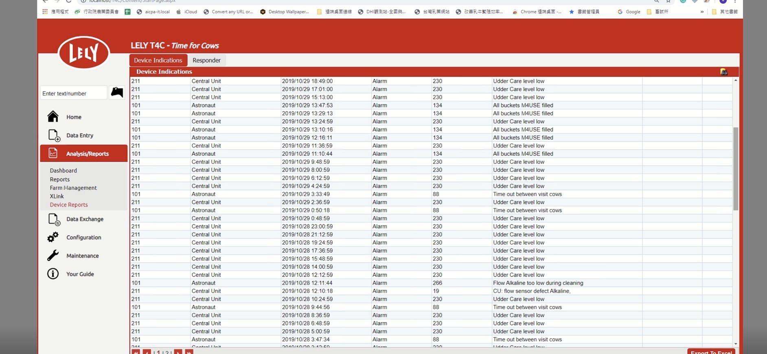Open Home in the sidebar
The image size is (767, 354).
74,117
